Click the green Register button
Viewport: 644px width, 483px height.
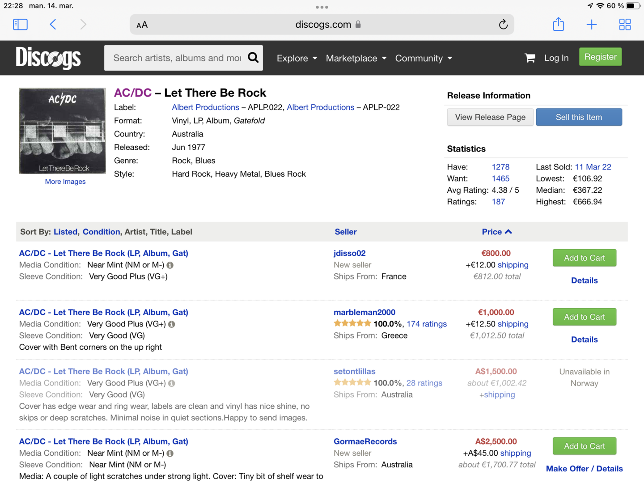point(600,57)
